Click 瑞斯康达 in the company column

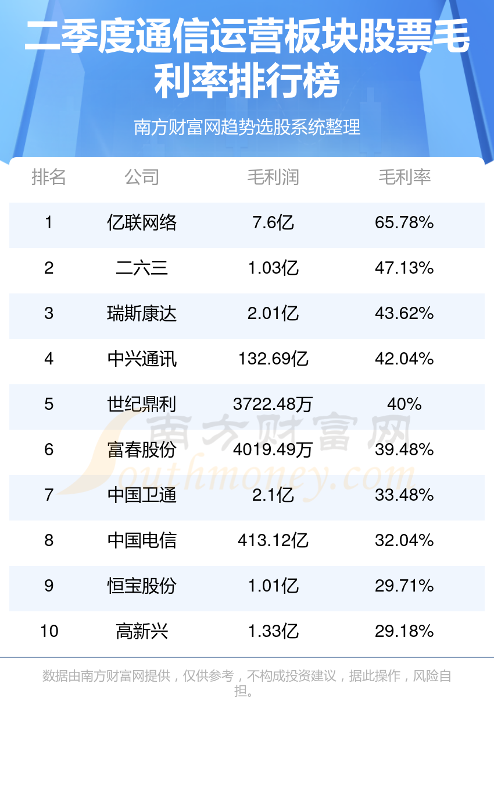[x=142, y=313]
